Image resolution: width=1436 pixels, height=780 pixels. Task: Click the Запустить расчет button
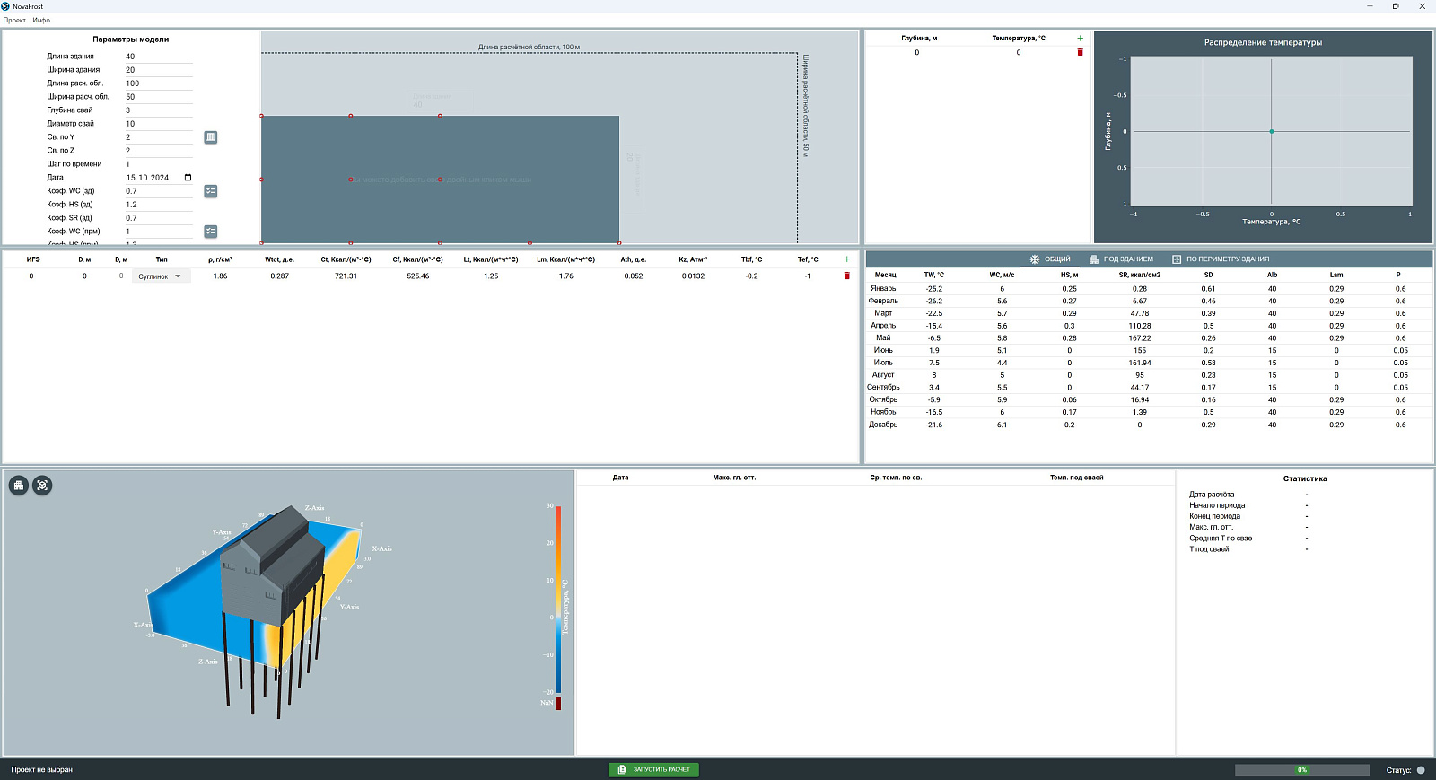(x=653, y=769)
